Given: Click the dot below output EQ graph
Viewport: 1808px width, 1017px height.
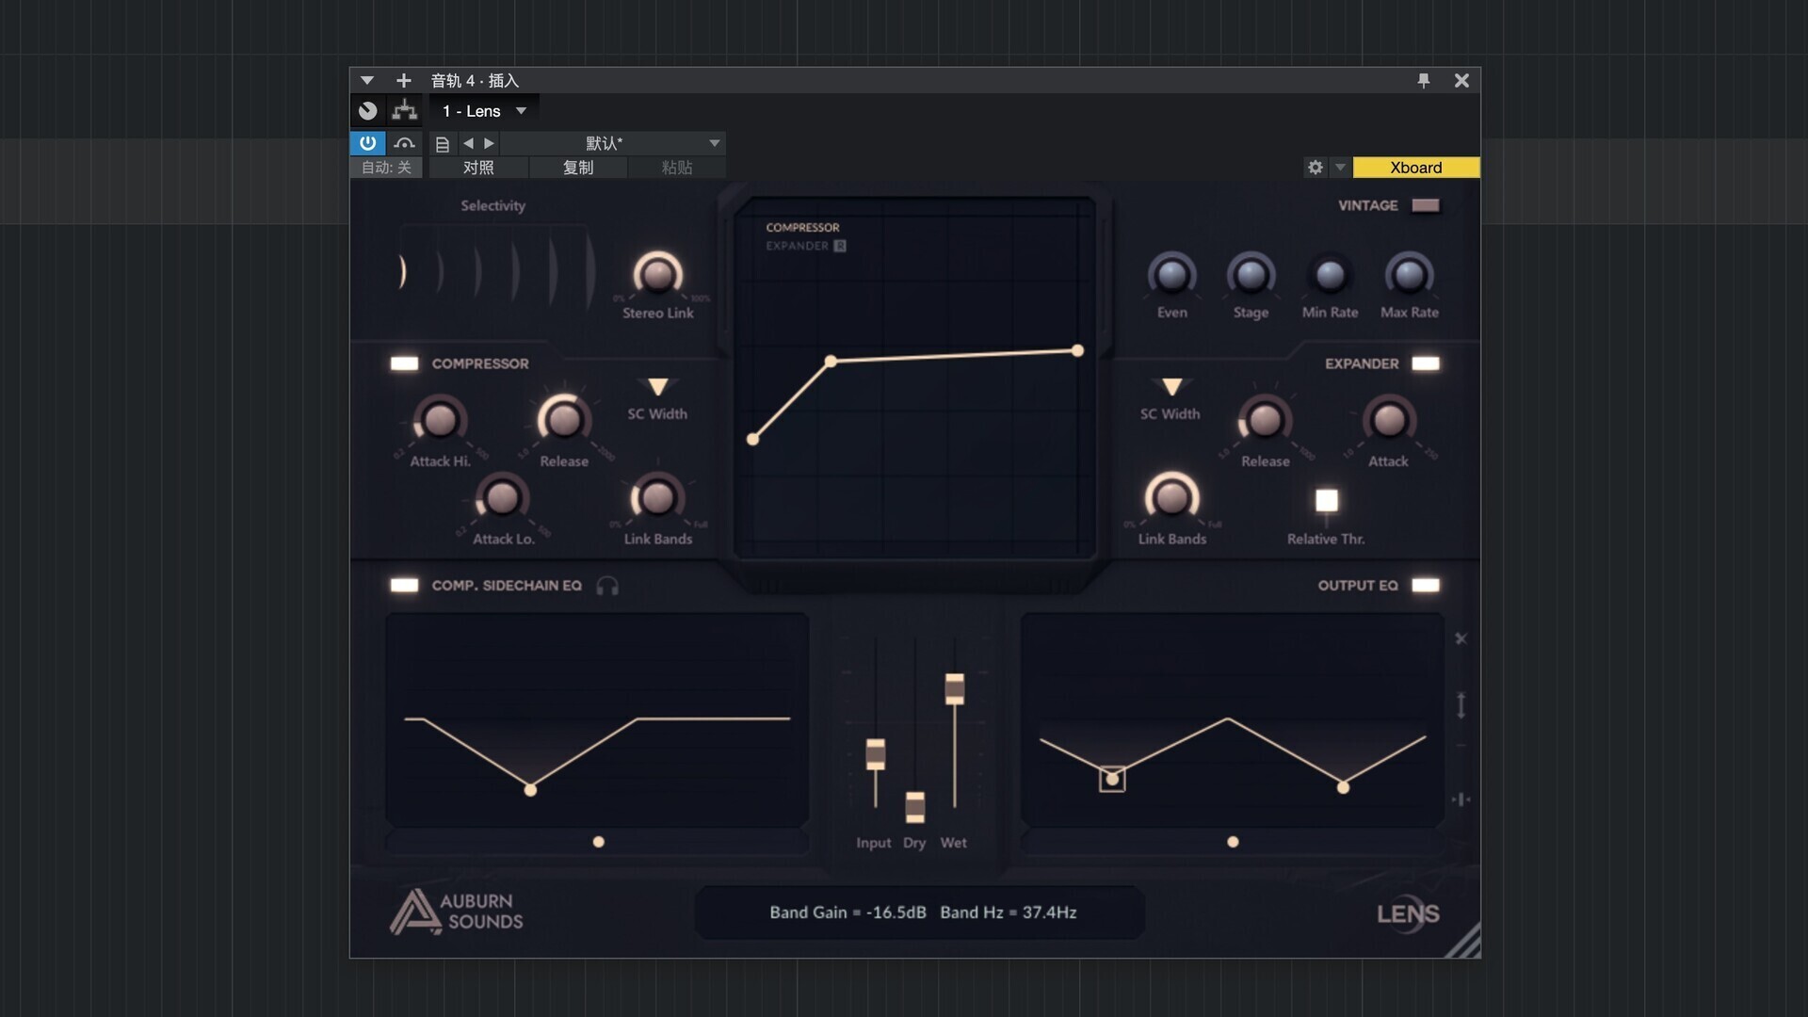Looking at the screenshot, I should coord(1233,842).
